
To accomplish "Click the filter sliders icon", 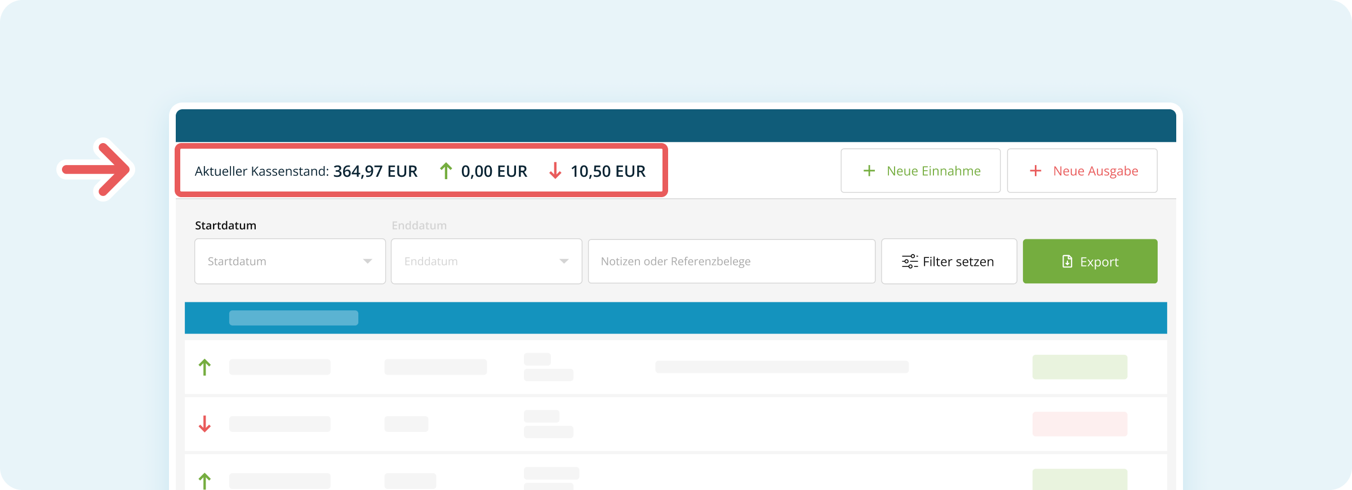I will pyautogui.click(x=910, y=261).
